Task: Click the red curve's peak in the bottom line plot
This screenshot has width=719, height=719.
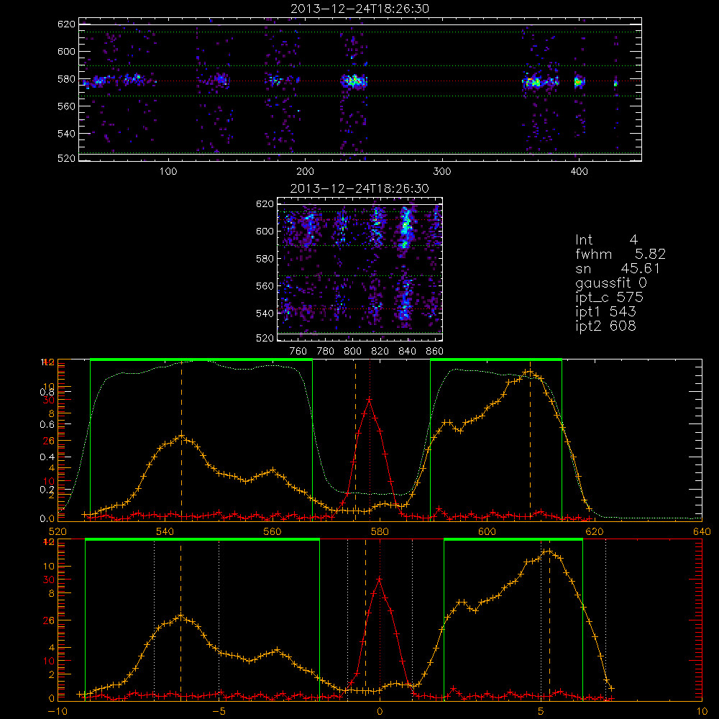Action: [x=379, y=580]
